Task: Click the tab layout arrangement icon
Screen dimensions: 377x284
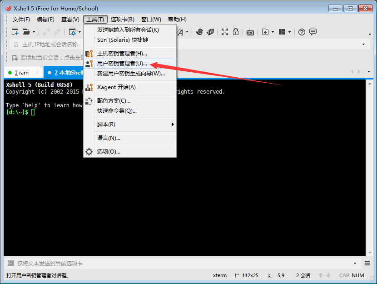Action: point(282,32)
